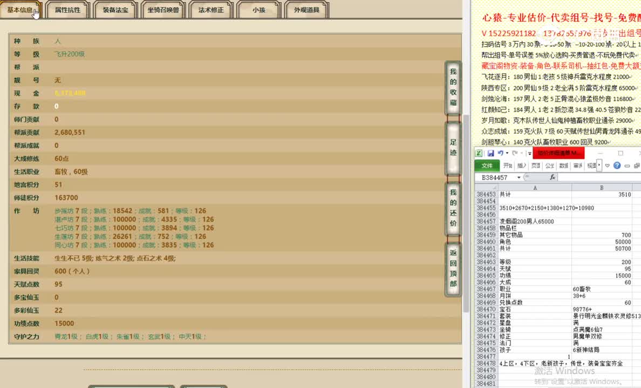This screenshot has height=388, width=641.
Task: Save the Excel workbook
Action: [x=490, y=153]
